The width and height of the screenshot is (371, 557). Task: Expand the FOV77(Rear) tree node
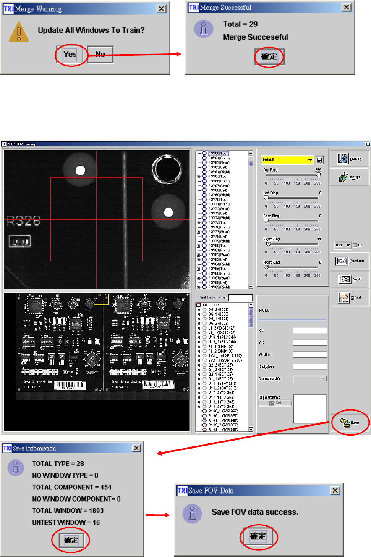(198, 232)
